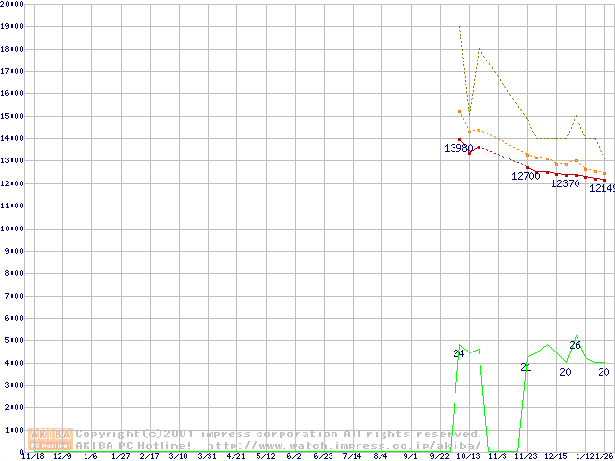Click the 12149 data label on the red line
The width and height of the screenshot is (615, 461).
pyautogui.click(x=602, y=188)
